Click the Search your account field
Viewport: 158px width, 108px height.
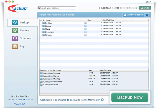tap(57, 8)
